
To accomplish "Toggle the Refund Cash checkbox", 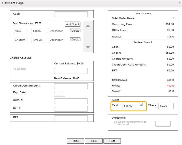I will tap(141, 104).
